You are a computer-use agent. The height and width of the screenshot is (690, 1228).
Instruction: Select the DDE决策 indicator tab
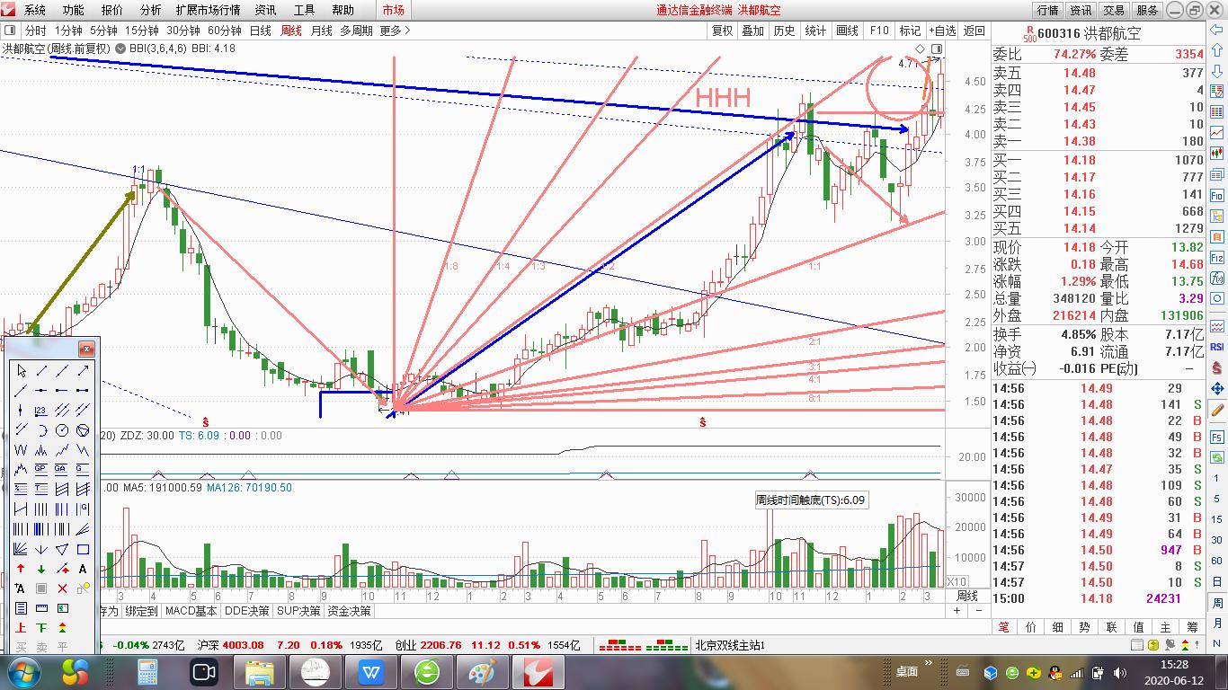click(x=246, y=611)
